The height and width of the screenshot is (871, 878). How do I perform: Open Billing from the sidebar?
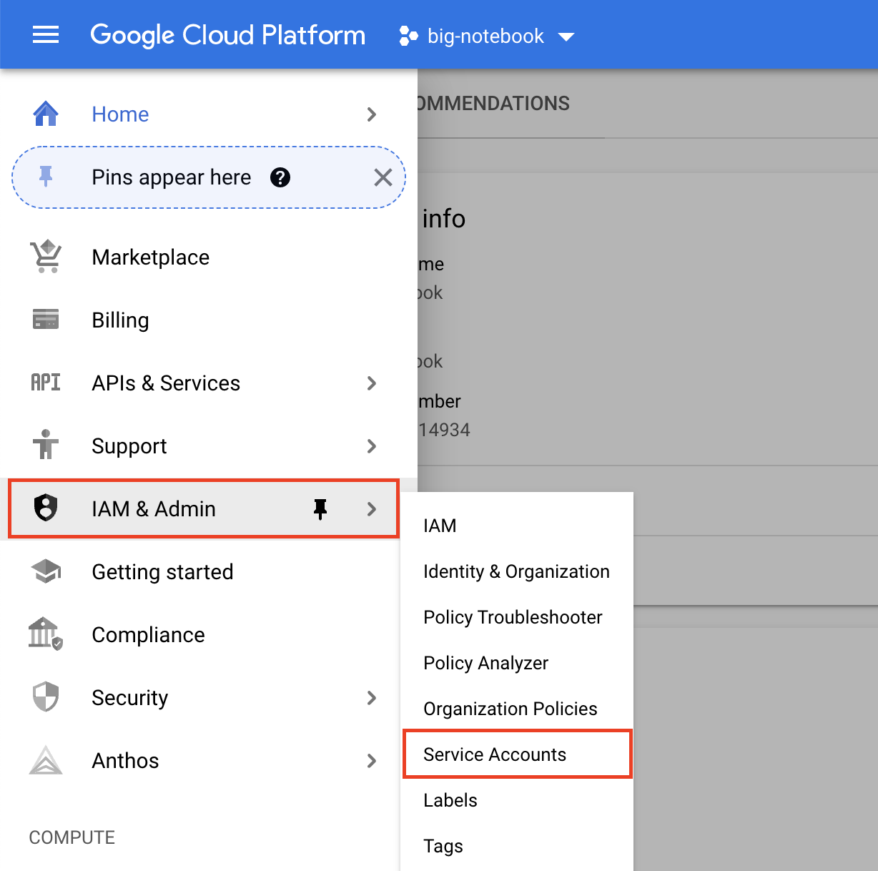[120, 320]
